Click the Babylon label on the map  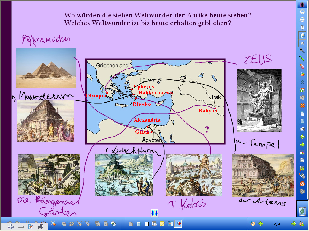(x=209, y=111)
